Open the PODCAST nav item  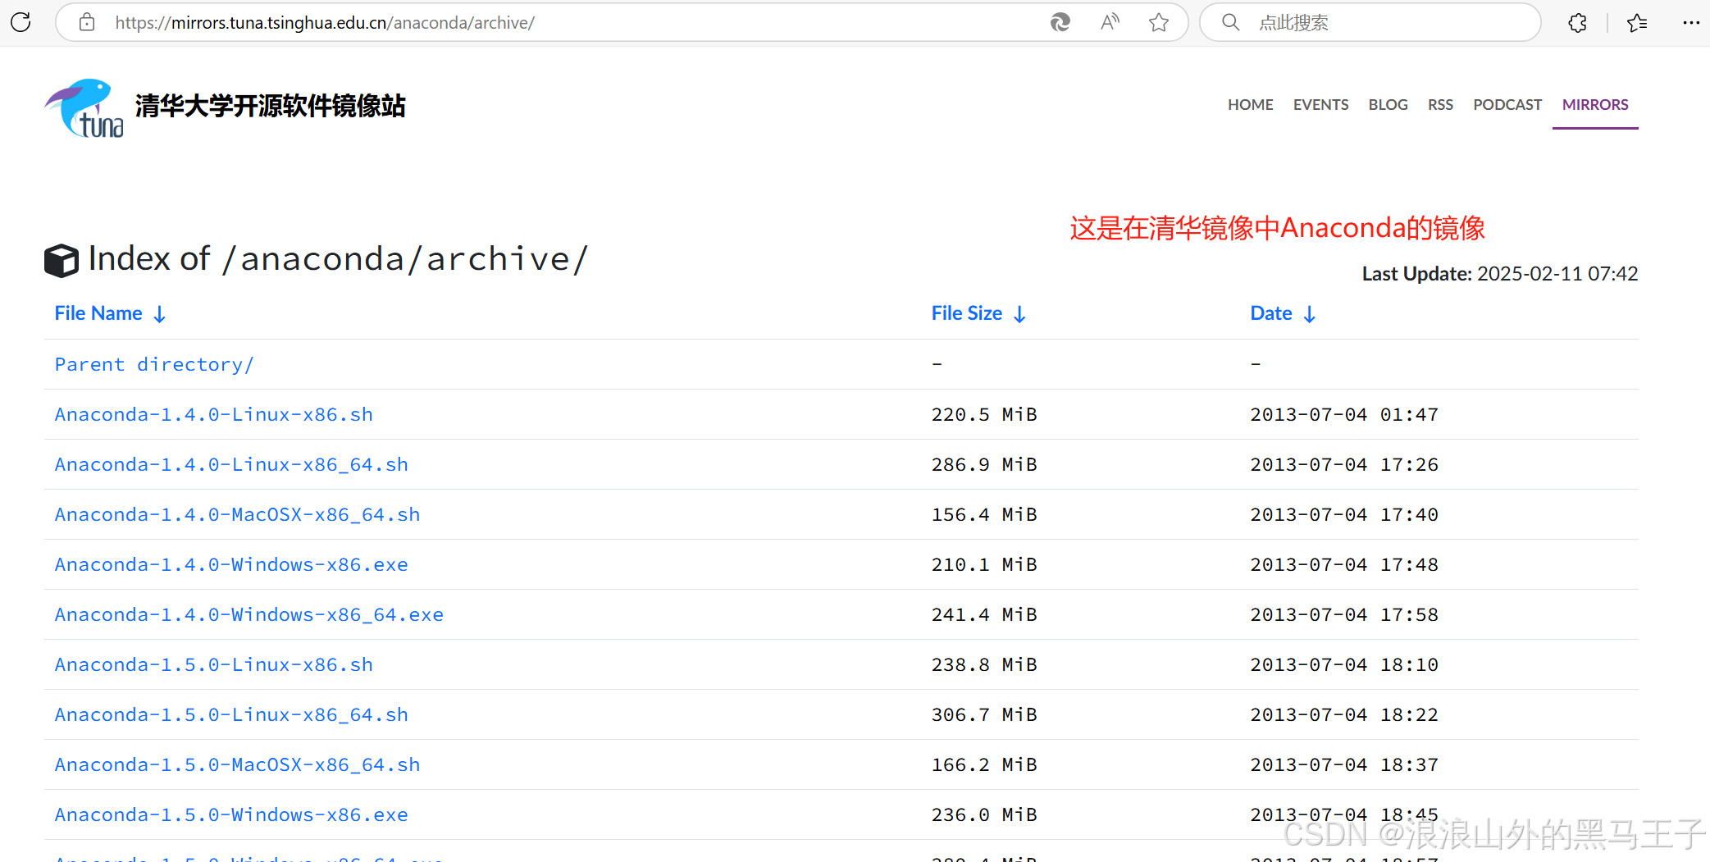click(x=1507, y=105)
